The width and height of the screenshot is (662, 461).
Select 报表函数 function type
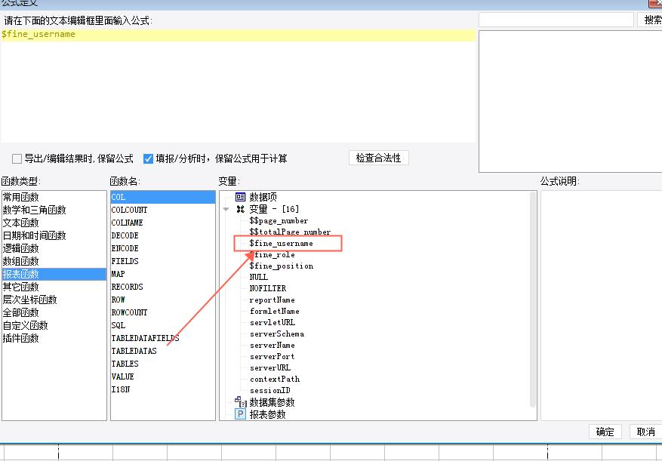click(x=54, y=274)
